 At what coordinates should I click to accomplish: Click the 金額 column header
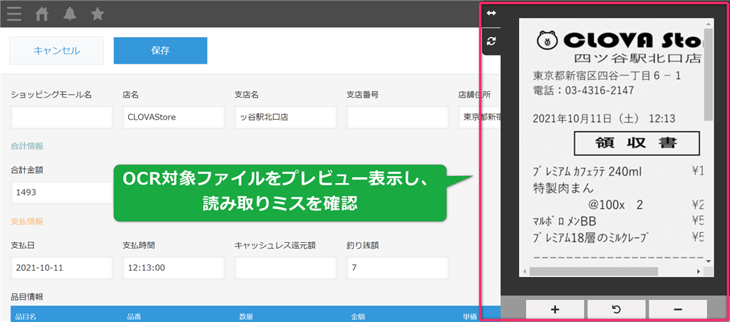tap(358, 316)
